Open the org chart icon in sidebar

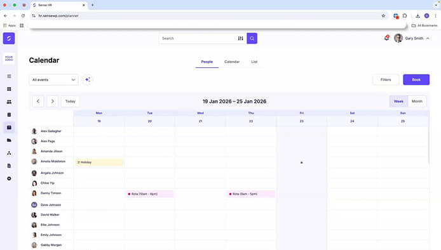pyautogui.click(x=9, y=153)
